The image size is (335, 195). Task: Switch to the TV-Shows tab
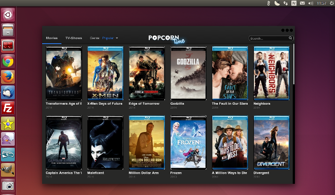click(x=74, y=38)
